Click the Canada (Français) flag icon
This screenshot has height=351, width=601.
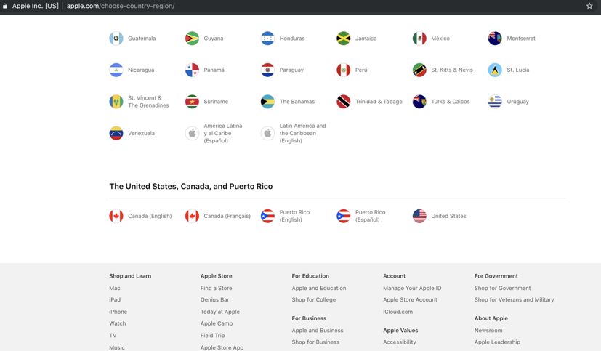pos(192,216)
